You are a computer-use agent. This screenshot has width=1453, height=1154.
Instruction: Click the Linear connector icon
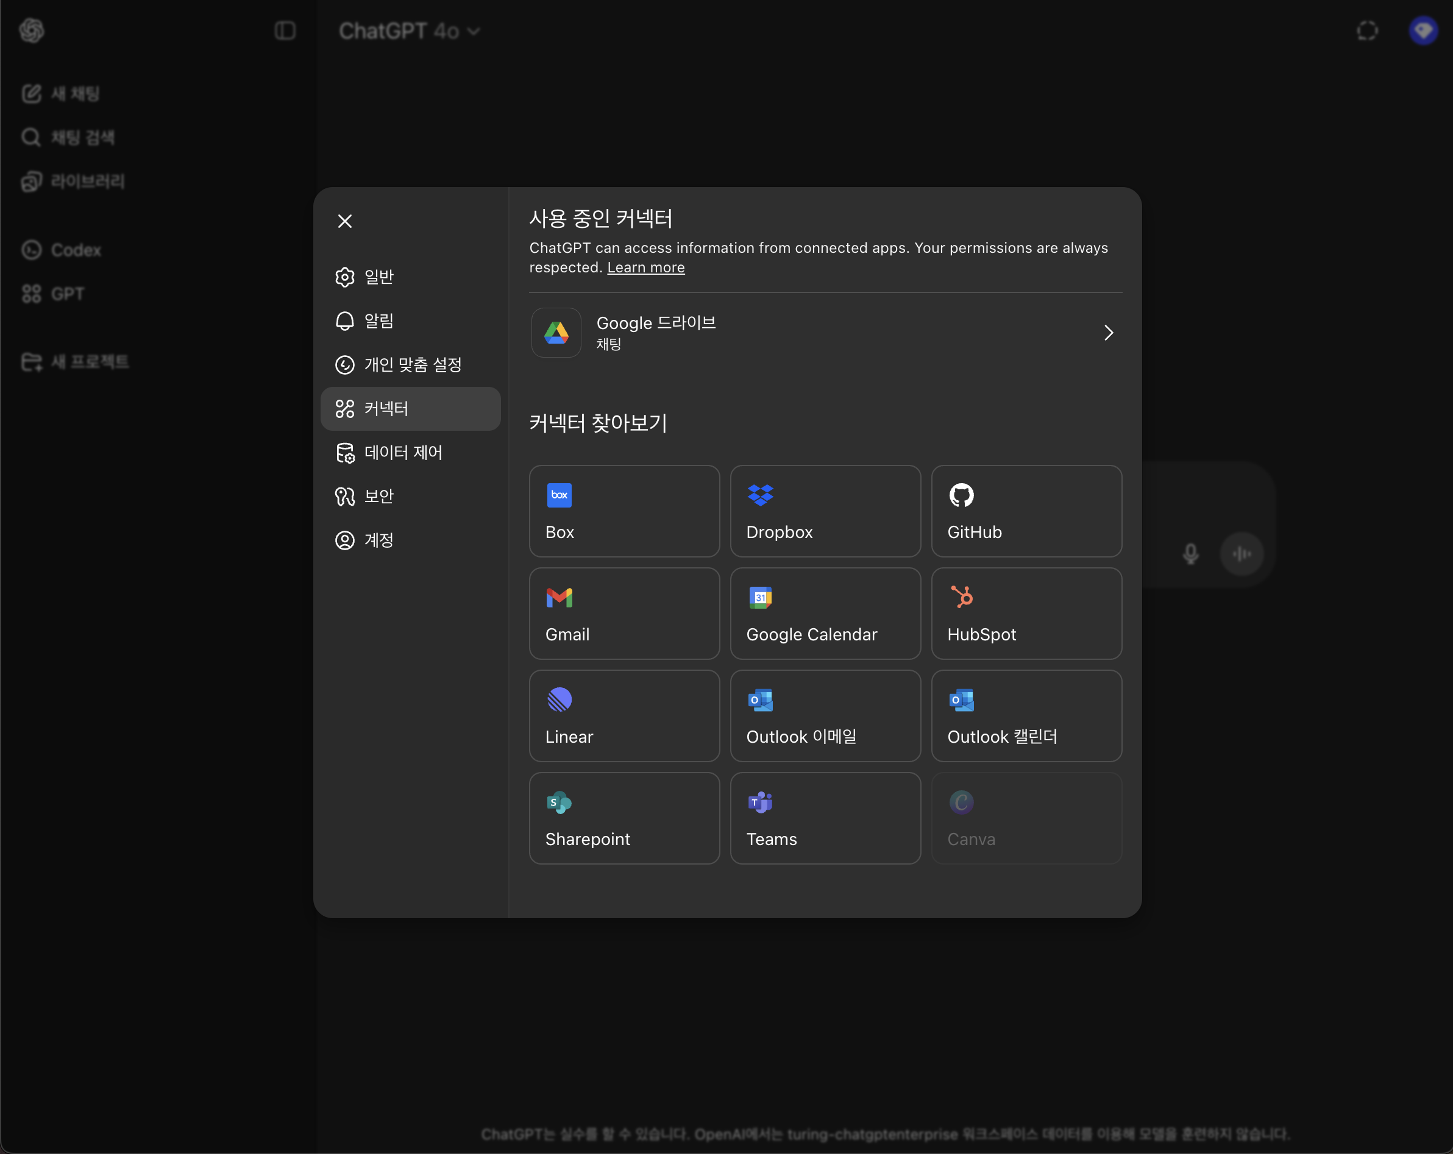pyautogui.click(x=560, y=700)
